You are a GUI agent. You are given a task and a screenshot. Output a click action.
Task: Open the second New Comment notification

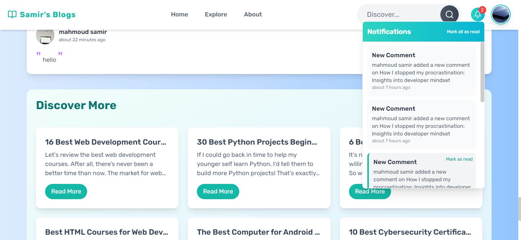[x=421, y=124]
